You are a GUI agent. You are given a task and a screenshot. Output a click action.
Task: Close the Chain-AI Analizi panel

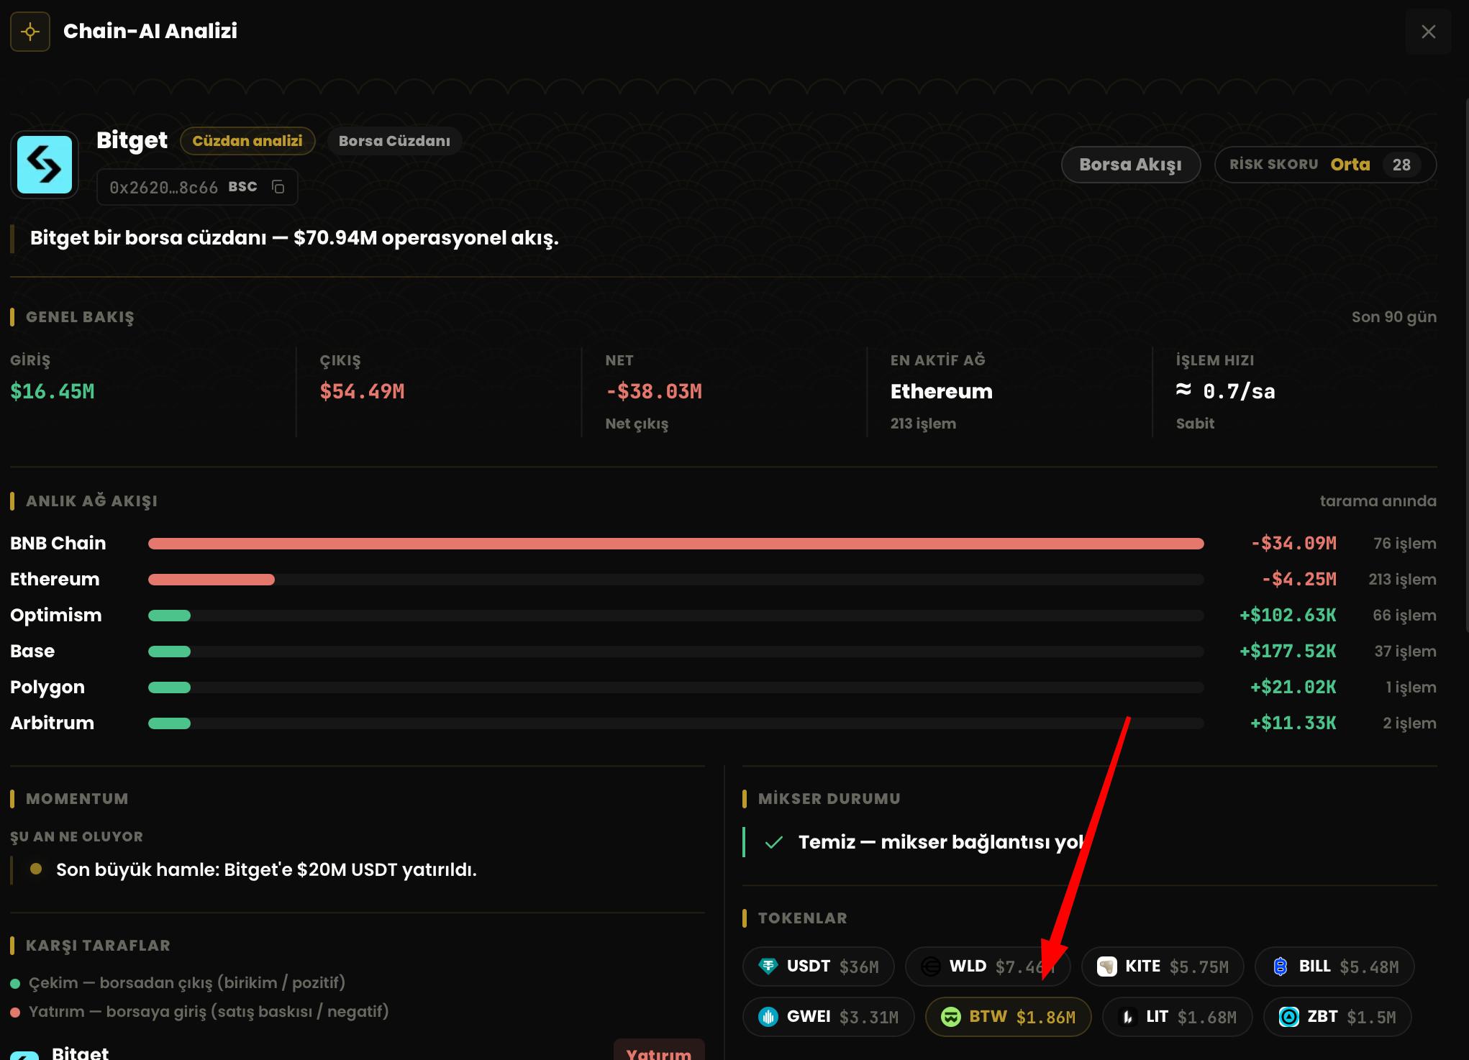click(x=1428, y=32)
